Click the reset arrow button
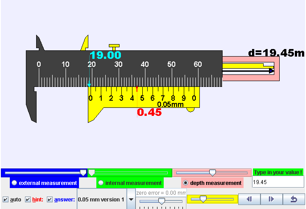The height and width of the screenshot is (209, 306). pos(294,199)
